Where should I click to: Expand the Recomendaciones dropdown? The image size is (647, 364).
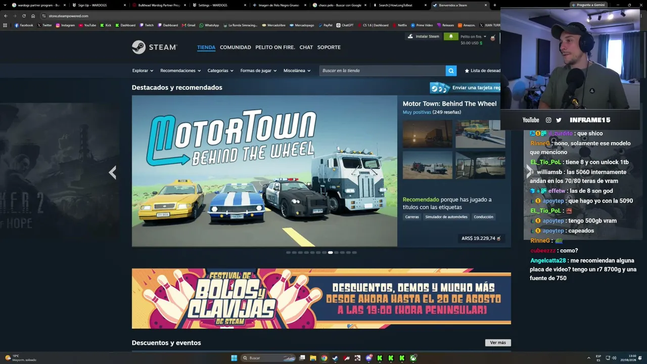coord(180,71)
